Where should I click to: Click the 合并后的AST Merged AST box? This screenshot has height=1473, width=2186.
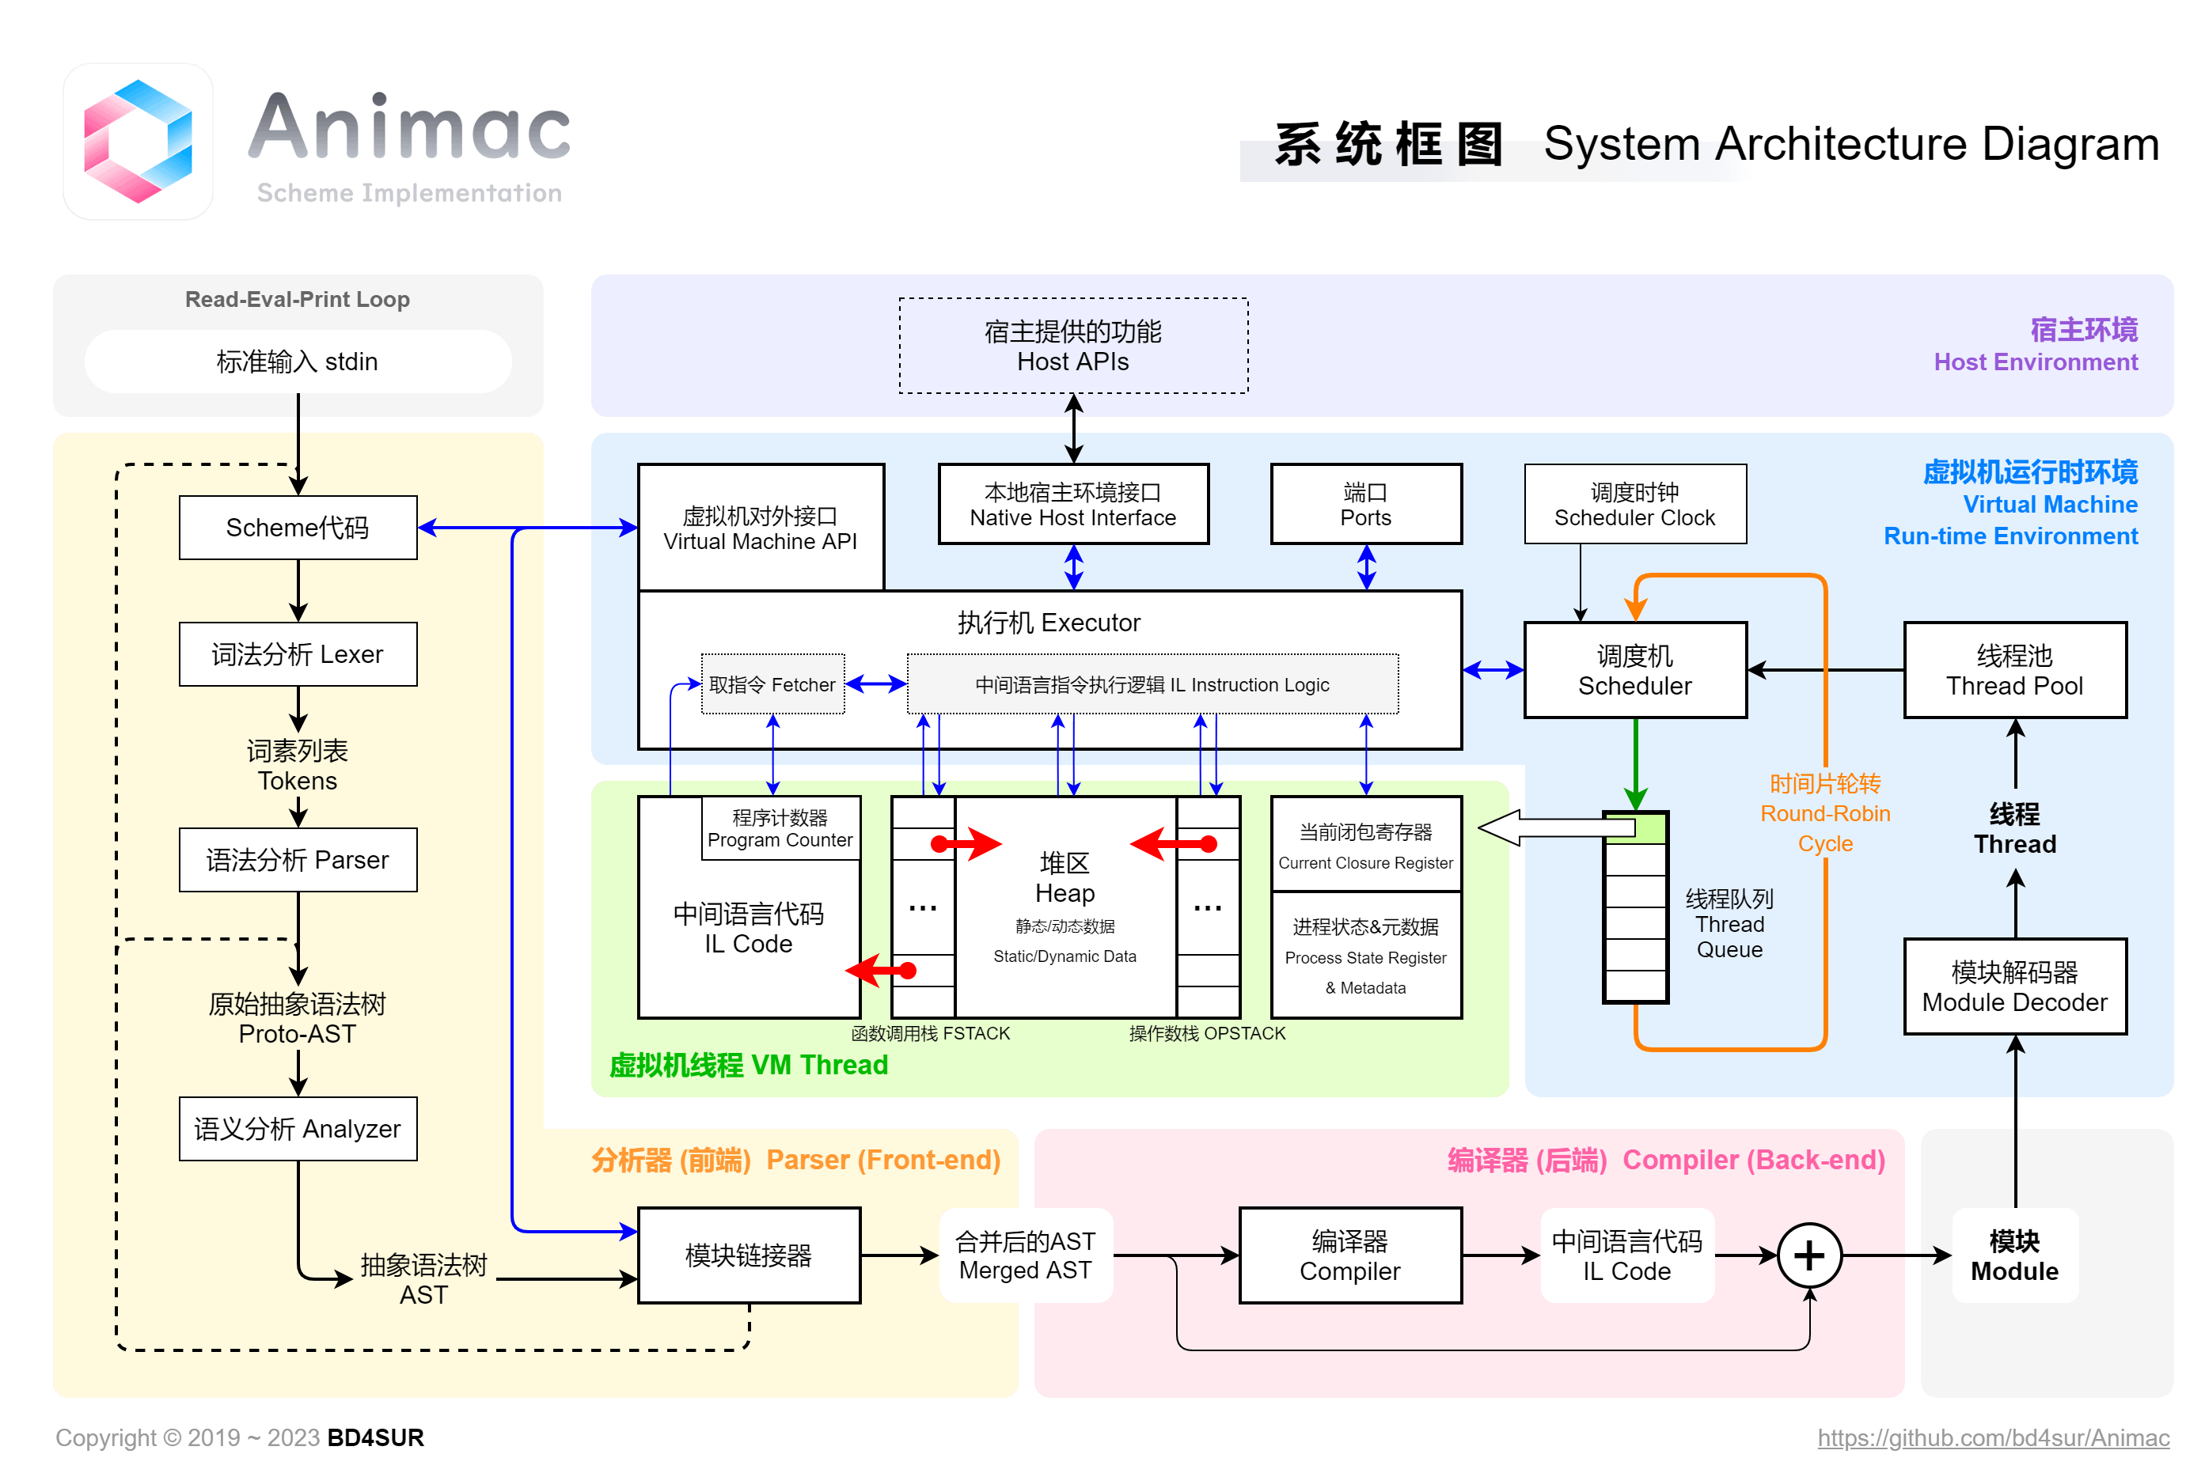1026,1255
